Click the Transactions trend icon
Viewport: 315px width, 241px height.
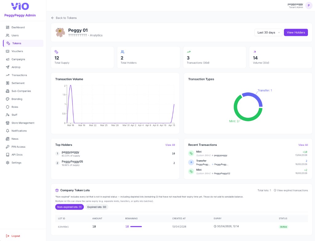click(8, 75)
